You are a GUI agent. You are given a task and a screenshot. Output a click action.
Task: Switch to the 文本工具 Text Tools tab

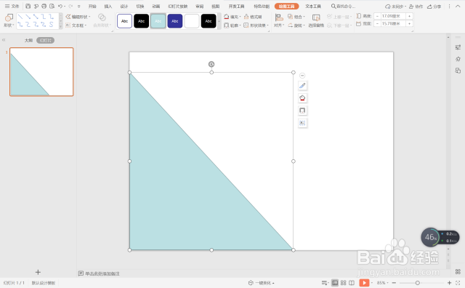click(x=313, y=7)
